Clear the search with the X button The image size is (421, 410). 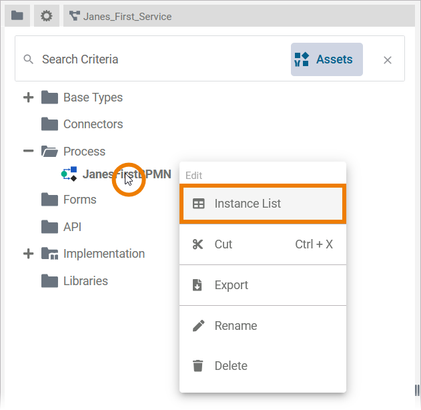pyautogui.click(x=387, y=60)
